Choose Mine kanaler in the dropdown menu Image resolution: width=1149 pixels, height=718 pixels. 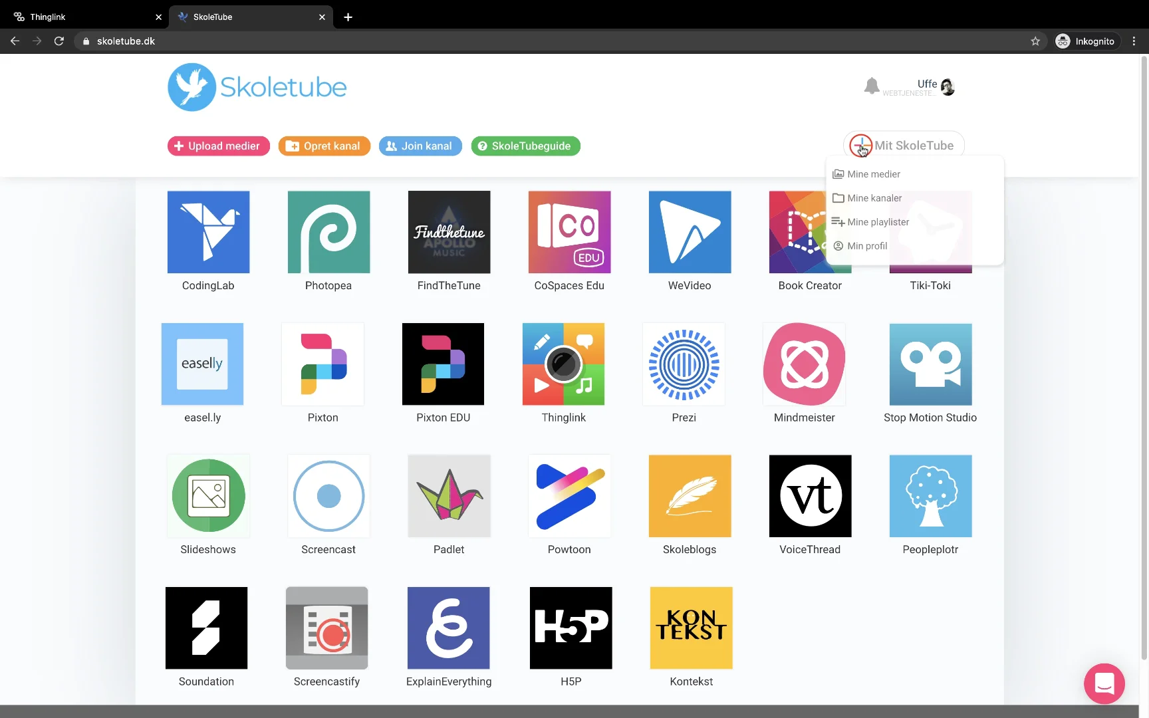pos(873,197)
